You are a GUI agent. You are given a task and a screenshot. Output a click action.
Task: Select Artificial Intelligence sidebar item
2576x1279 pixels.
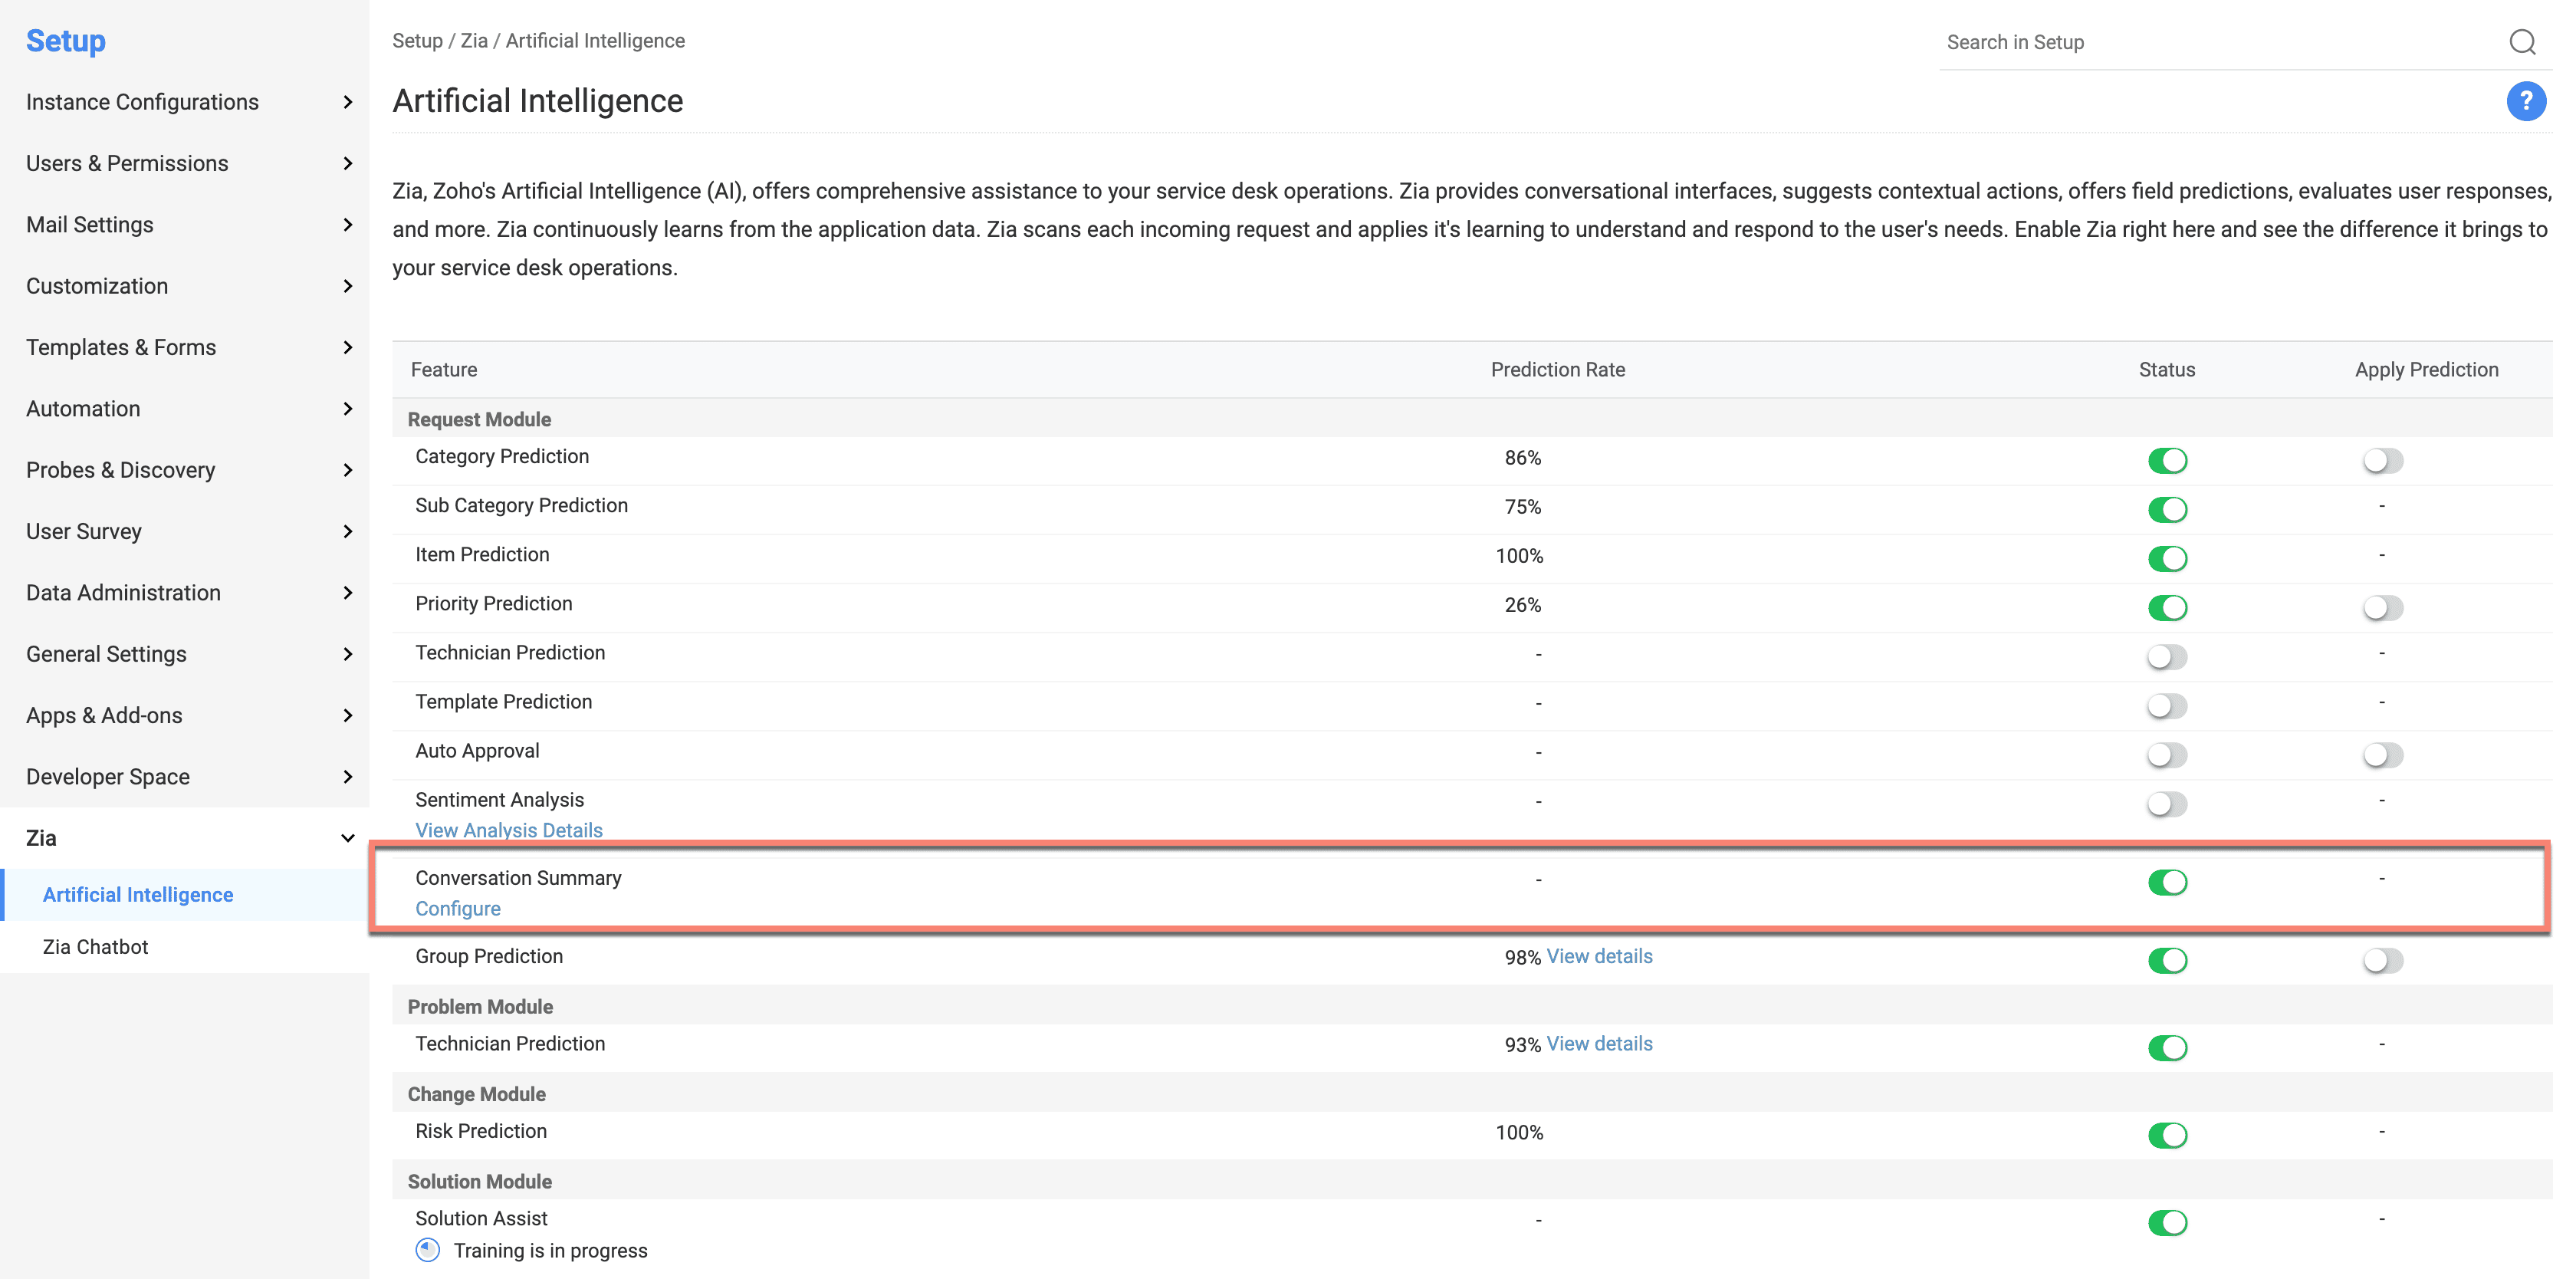[138, 895]
